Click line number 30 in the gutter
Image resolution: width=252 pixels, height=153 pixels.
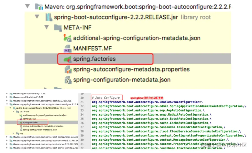(x=82, y=140)
